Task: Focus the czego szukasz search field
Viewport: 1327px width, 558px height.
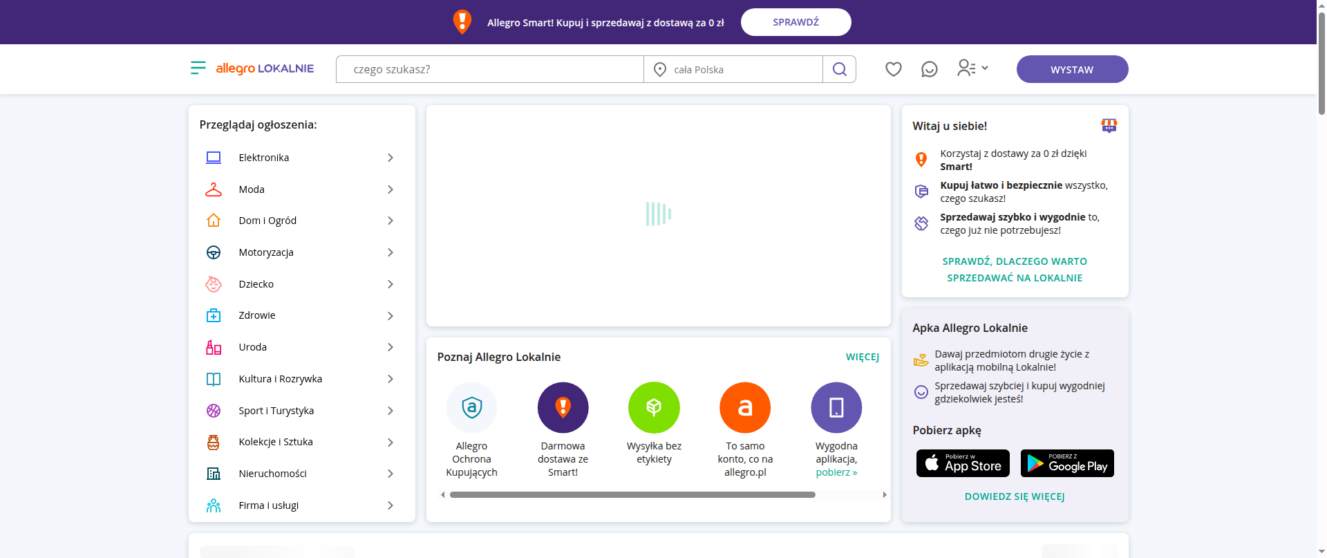Action: pyautogui.click(x=490, y=69)
